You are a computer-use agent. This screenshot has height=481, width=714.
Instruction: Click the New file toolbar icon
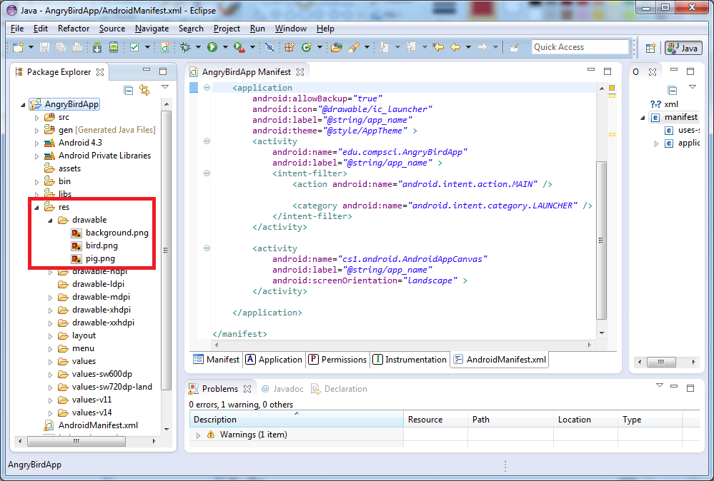tap(18, 48)
